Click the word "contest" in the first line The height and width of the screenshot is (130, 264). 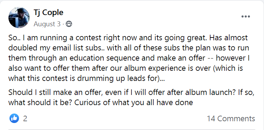coord(88,38)
